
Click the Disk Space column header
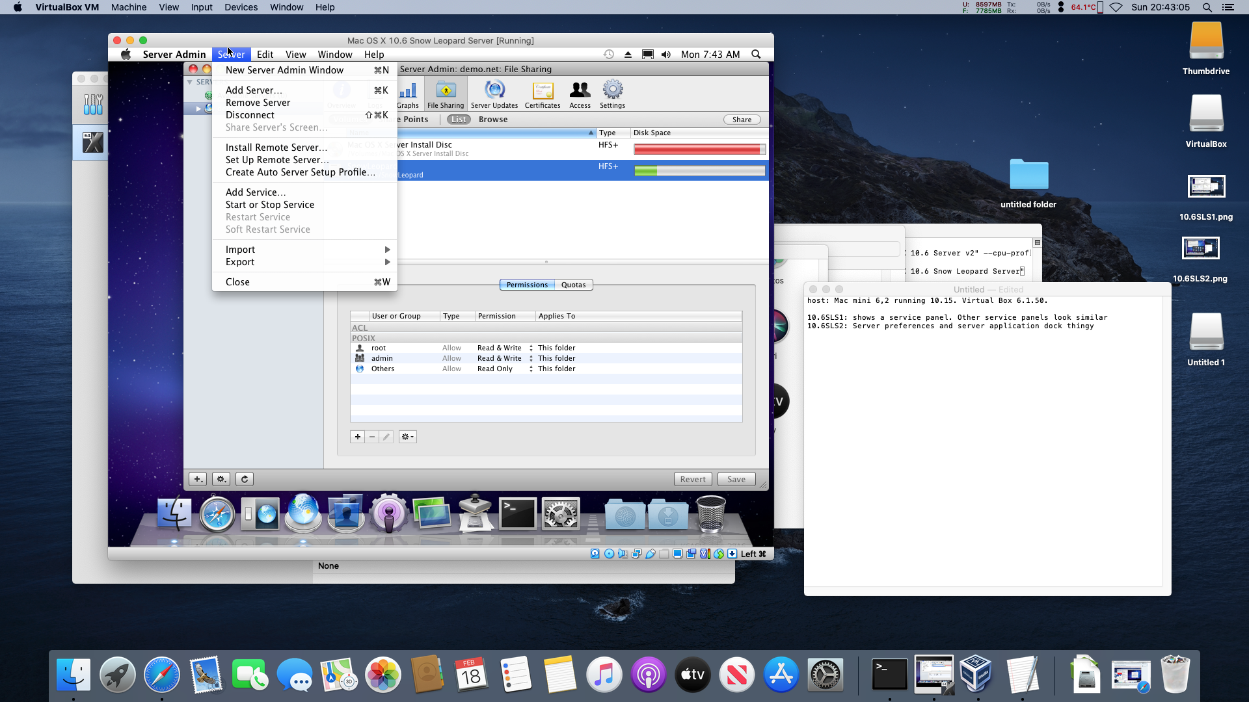(699, 133)
